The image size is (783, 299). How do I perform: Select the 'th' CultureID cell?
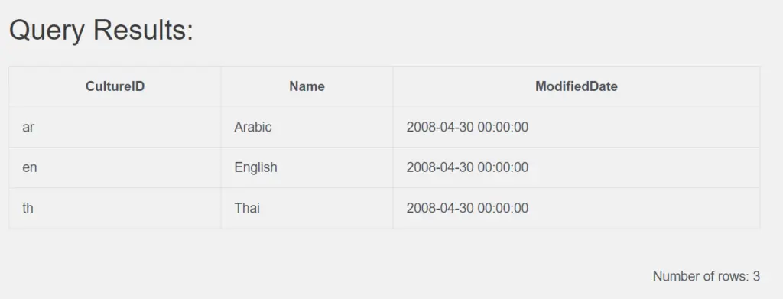115,208
